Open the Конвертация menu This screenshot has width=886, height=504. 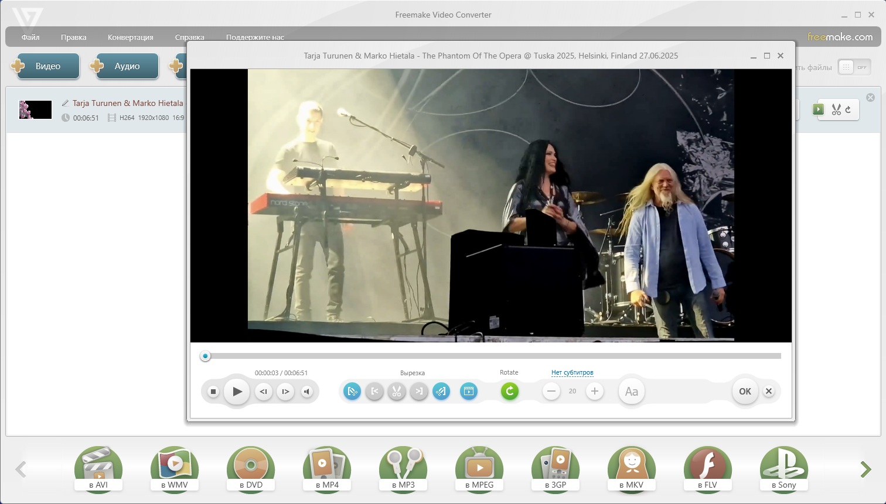click(130, 37)
